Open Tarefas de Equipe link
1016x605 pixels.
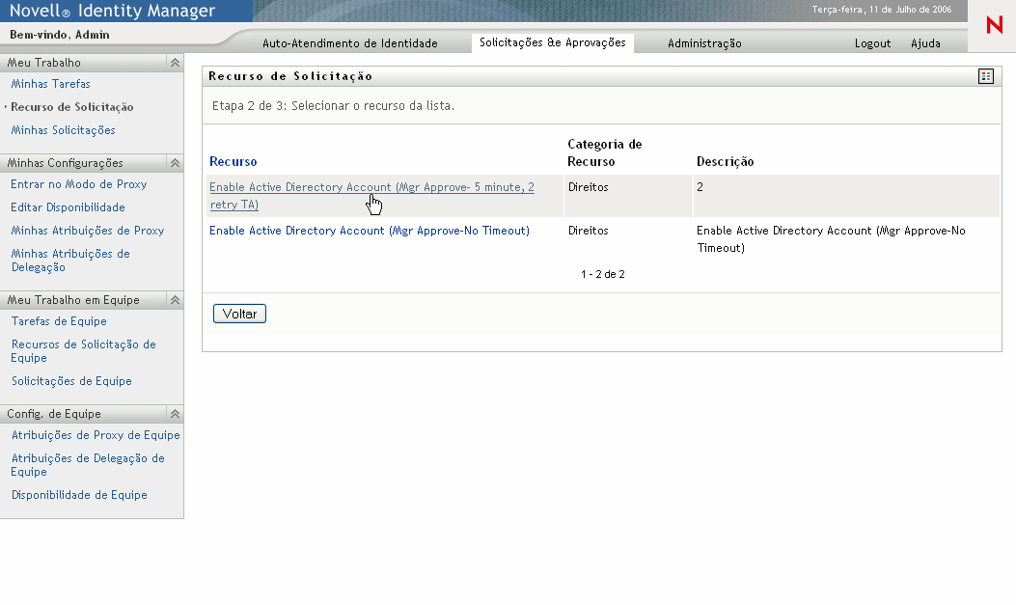[x=58, y=321]
